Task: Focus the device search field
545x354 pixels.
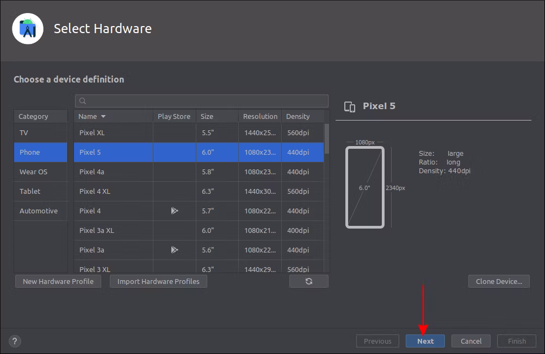Action: click(202, 101)
